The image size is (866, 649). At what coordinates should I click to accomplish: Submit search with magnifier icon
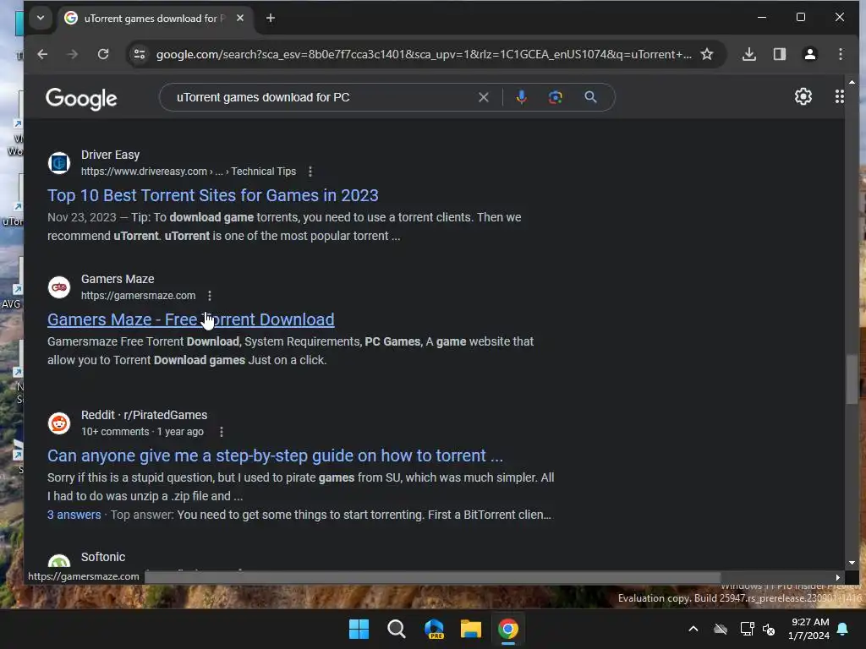[x=590, y=97]
